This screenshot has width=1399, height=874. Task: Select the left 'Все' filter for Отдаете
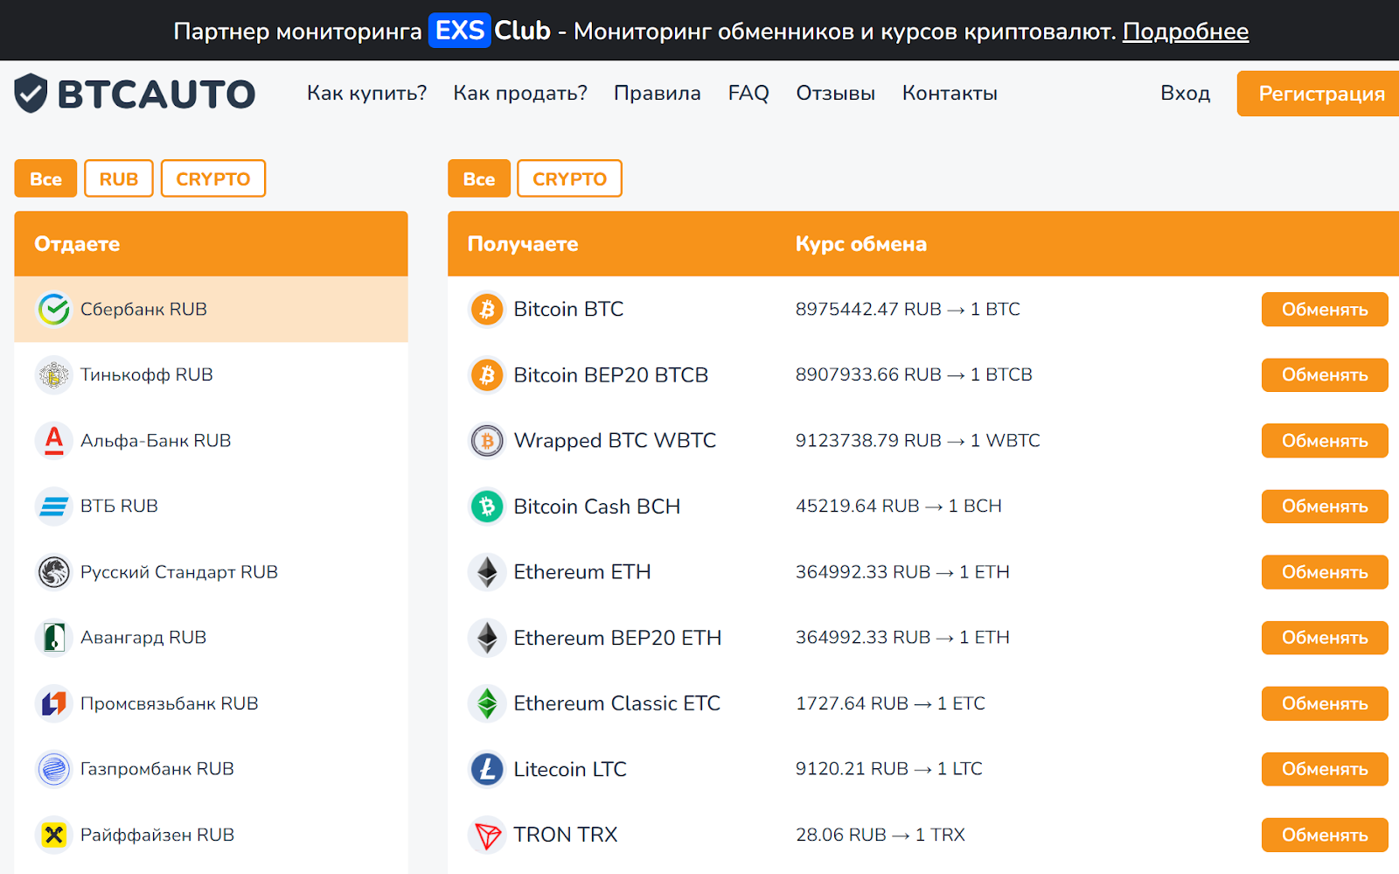pos(45,178)
